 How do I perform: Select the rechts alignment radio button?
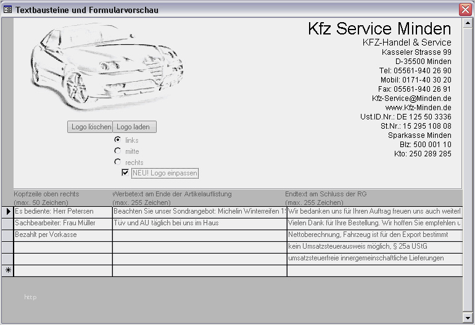click(x=118, y=162)
